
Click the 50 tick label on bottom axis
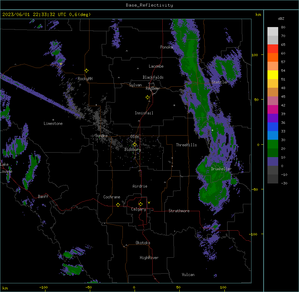[178, 287]
